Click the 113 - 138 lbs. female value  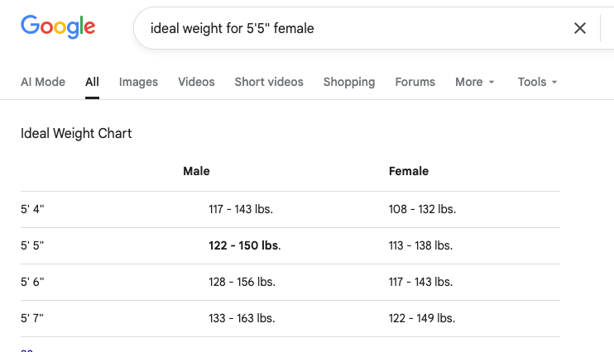pyautogui.click(x=420, y=245)
